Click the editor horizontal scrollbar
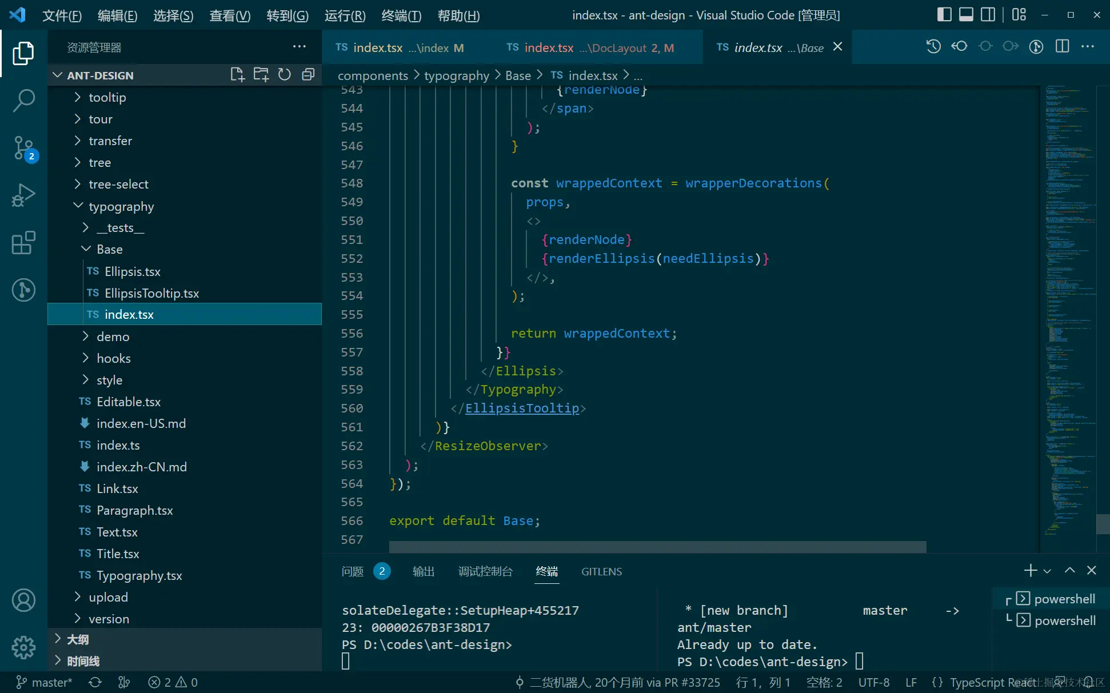1110x693 pixels. click(657, 547)
